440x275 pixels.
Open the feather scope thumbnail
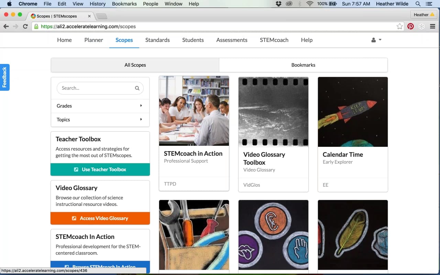tap(353, 235)
